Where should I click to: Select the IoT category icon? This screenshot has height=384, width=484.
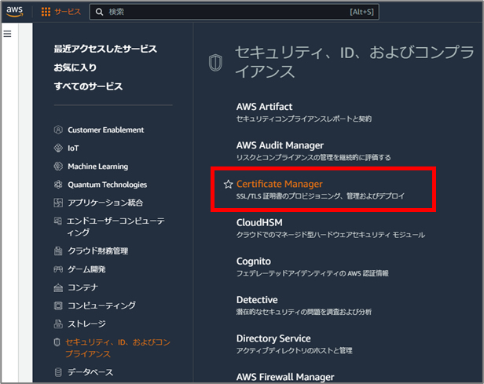click(x=58, y=148)
